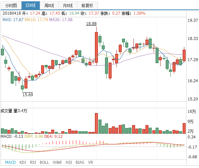Click the closing price 17.37
The width and height of the screenshot is (199, 168).
(x=94, y=13)
